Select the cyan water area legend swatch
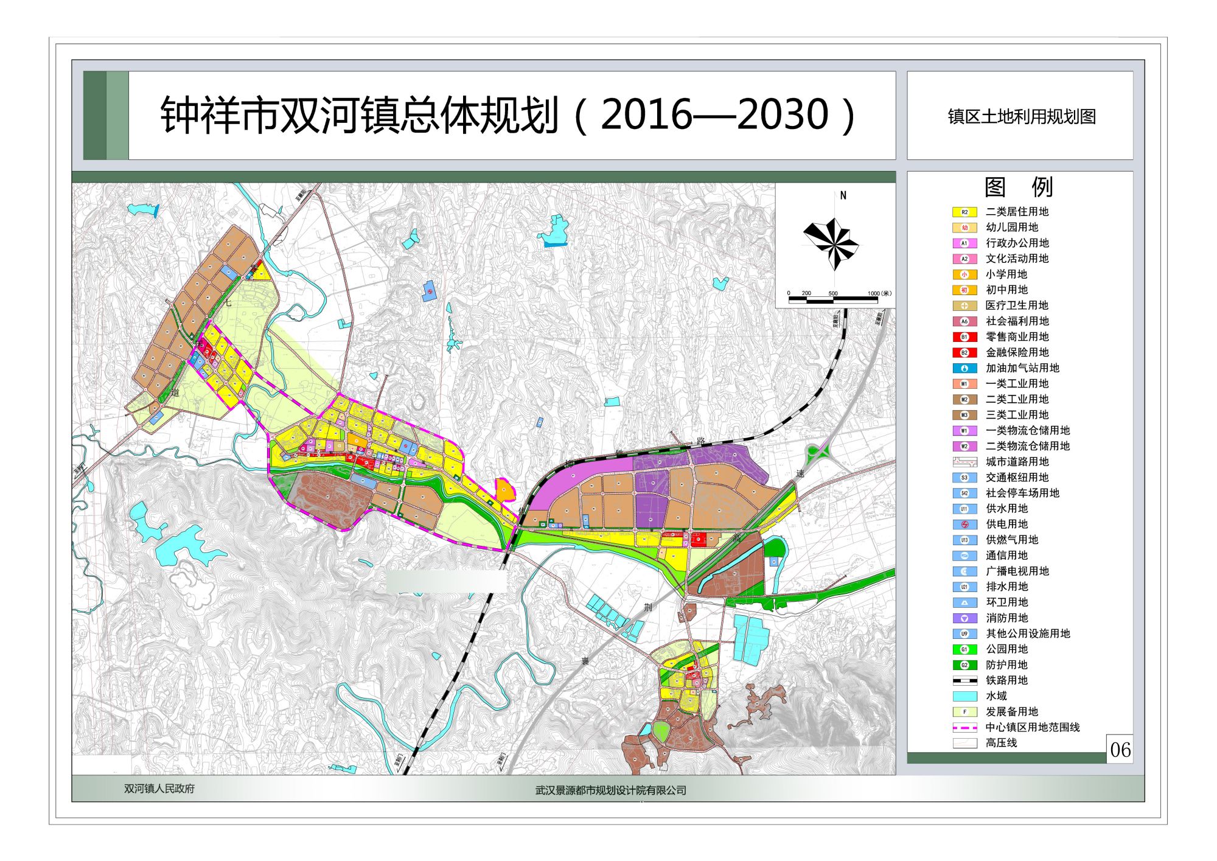The width and height of the screenshot is (1217, 861). [964, 697]
